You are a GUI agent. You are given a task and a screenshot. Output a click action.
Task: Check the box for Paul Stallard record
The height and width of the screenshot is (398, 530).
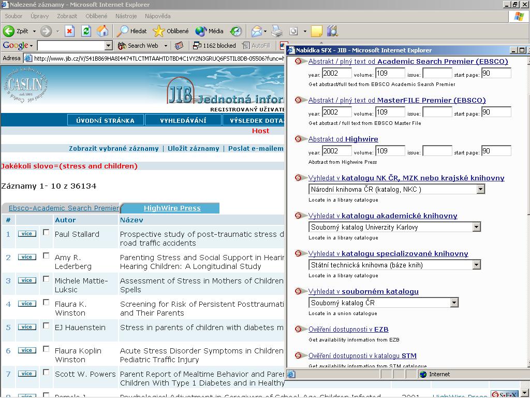tap(46, 233)
